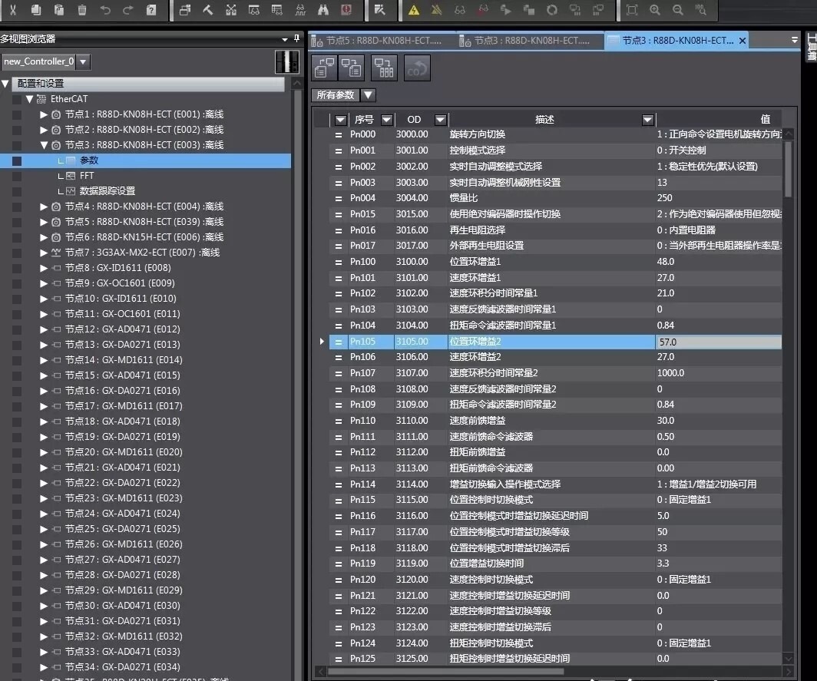Select the Pn001 控制模式选择 row
Viewport: 817px width, 681px height.
(555, 150)
